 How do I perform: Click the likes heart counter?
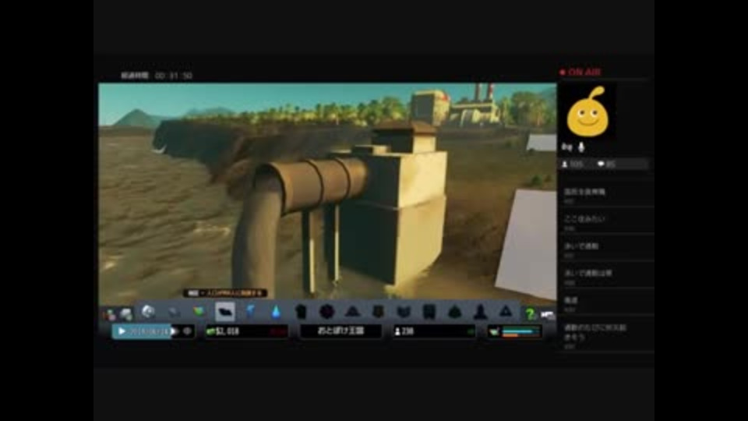pyautogui.click(x=606, y=165)
